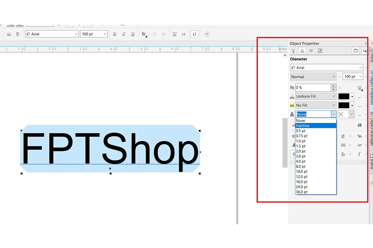Open fill settings ellipsis next to Uniform Fill
Screen dimensions: 373x248
click(x=359, y=97)
